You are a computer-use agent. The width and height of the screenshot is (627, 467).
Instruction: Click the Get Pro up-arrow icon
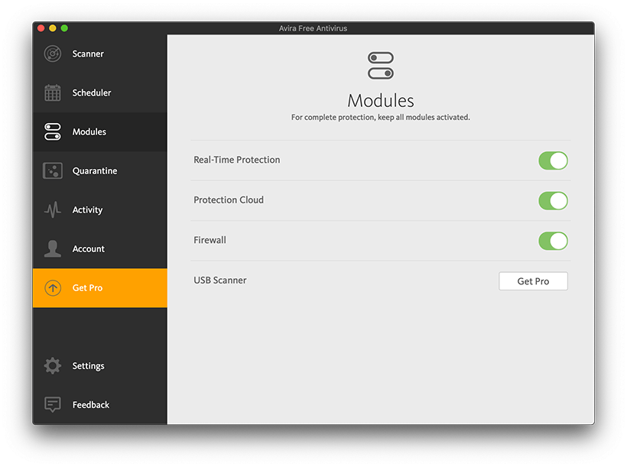tap(53, 288)
